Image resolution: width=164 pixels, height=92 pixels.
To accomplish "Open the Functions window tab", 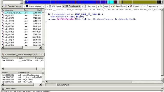I will pyautogui.click(x=14, y=6).
